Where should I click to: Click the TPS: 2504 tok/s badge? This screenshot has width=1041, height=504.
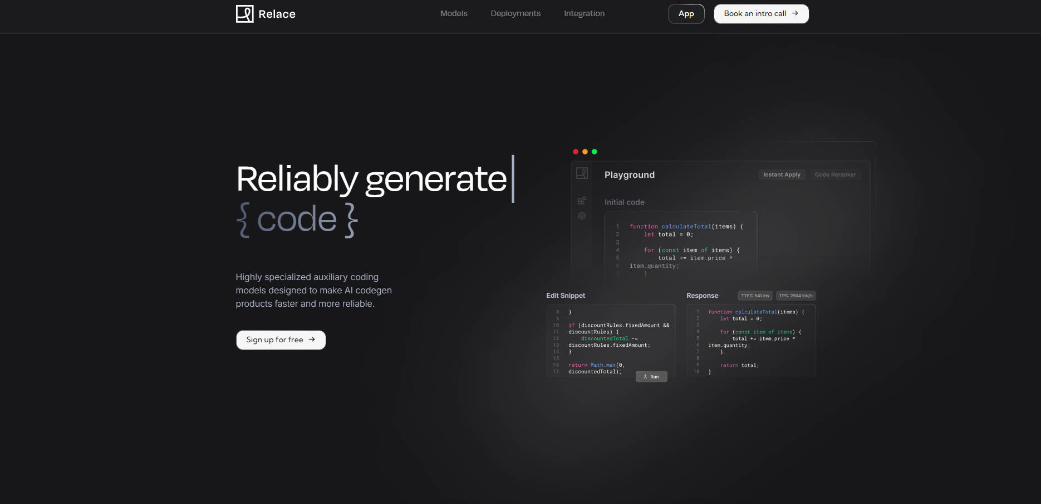point(796,296)
